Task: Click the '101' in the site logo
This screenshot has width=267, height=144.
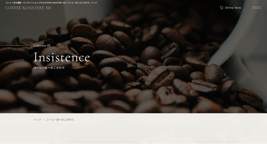Action: coord(48,8)
